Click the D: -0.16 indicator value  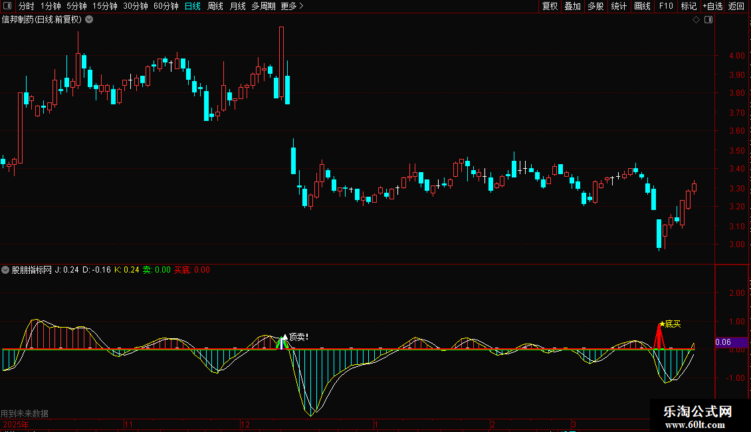point(97,270)
